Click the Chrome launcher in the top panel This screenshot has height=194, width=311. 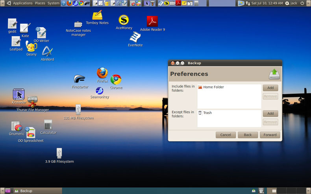(81, 3)
